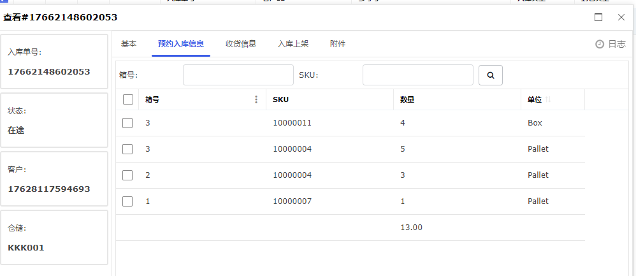The image size is (636, 276).
Task: Check the row with SKU 10000007
Action: 127,201
